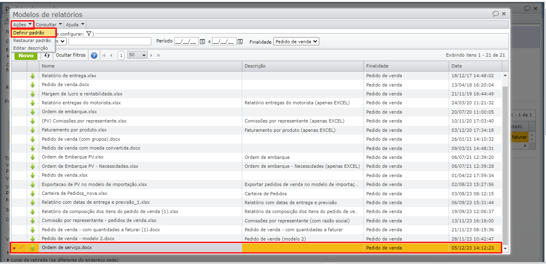Image resolution: width=546 pixels, height=264 pixels.
Task: Open the Finalidade dropdown
Action: coord(296,41)
